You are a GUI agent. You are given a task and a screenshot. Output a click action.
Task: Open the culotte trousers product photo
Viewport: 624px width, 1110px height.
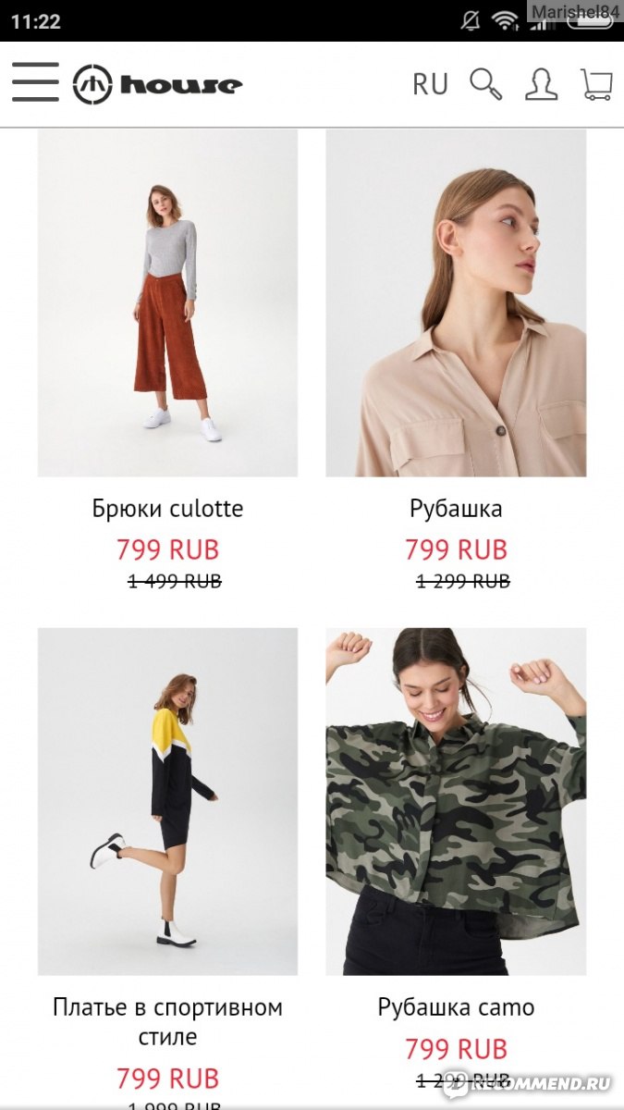pos(167,302)
